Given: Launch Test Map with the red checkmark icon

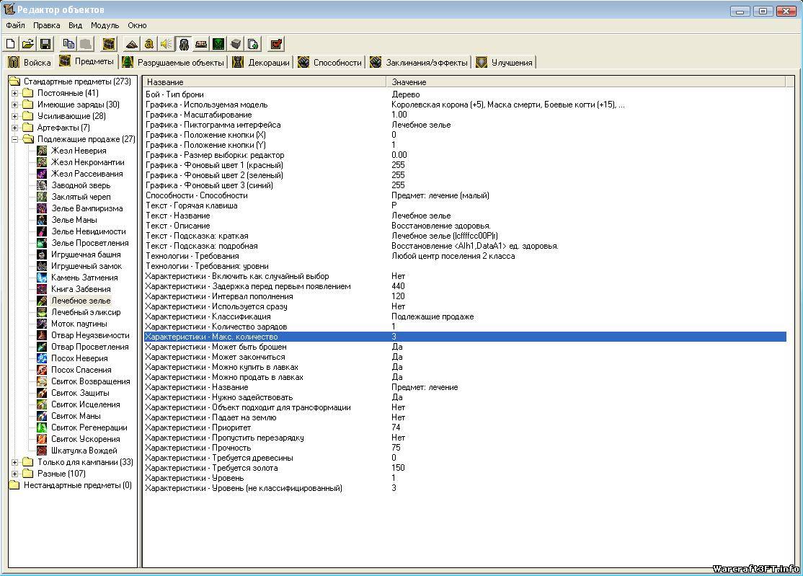Looking at the screenshot, I should click(276, 44).
